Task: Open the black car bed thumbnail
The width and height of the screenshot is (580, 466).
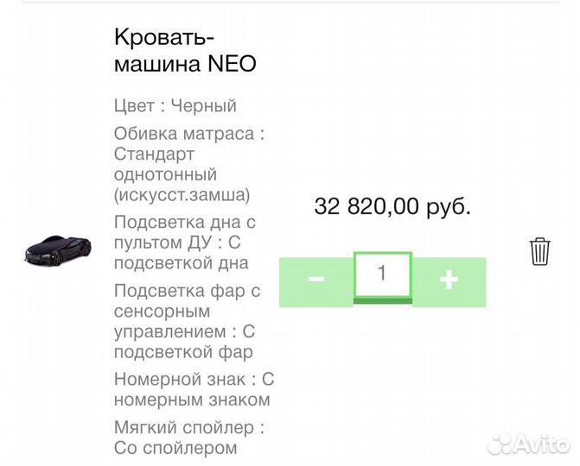Action: (x=53, y=249)
